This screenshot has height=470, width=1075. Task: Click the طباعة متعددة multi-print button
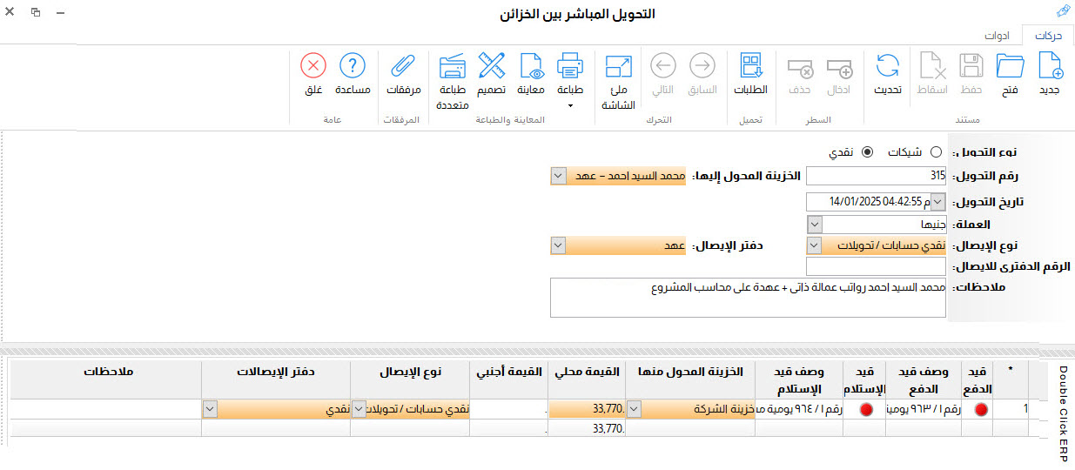pos(453,78)
